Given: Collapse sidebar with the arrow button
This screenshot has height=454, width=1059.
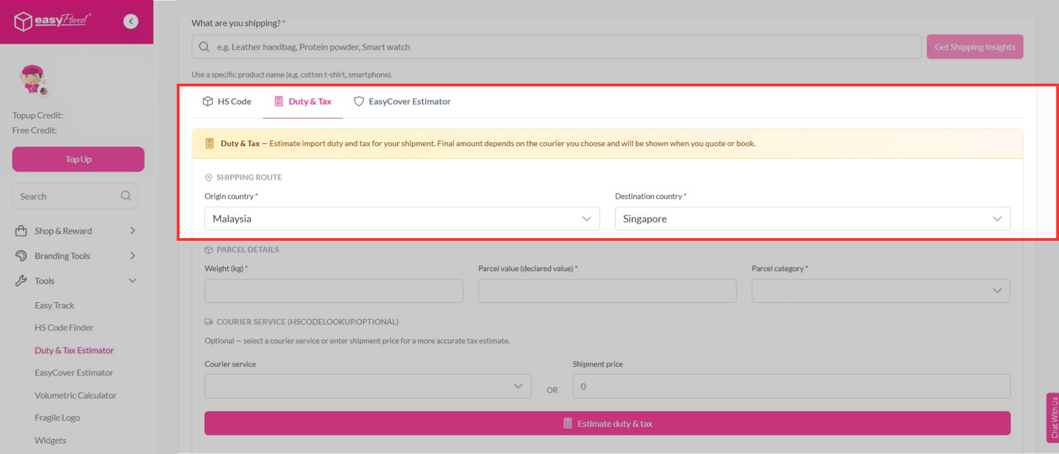Looking at the screenshot, I should pyautogui.click(x=131, y=22).
